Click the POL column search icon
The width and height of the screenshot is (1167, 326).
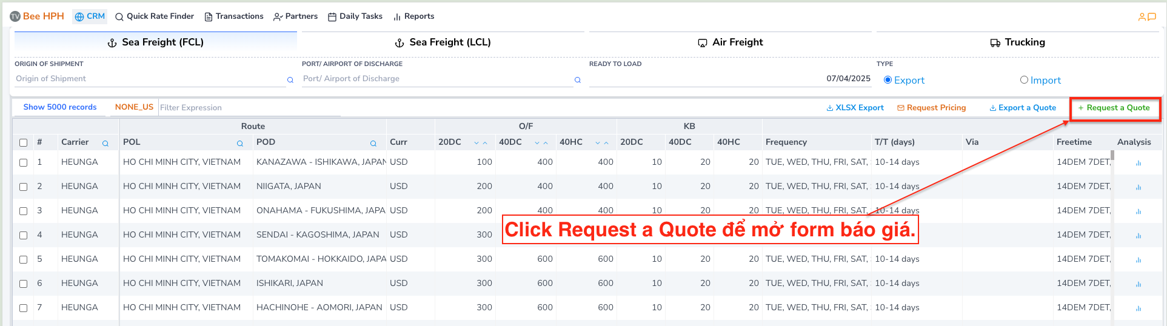click(x=240, y=144)
